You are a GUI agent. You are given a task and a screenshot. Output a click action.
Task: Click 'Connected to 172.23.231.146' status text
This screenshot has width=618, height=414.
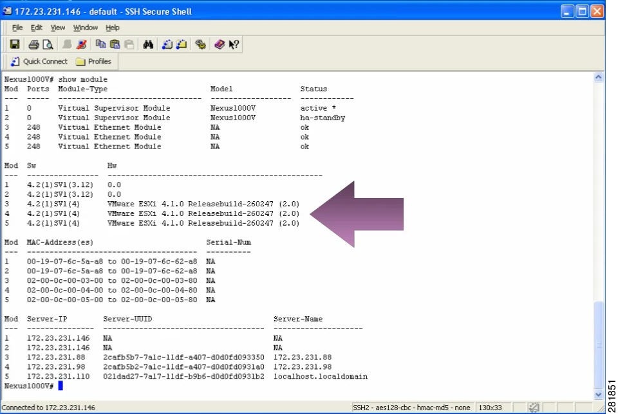tap(48, 408)
